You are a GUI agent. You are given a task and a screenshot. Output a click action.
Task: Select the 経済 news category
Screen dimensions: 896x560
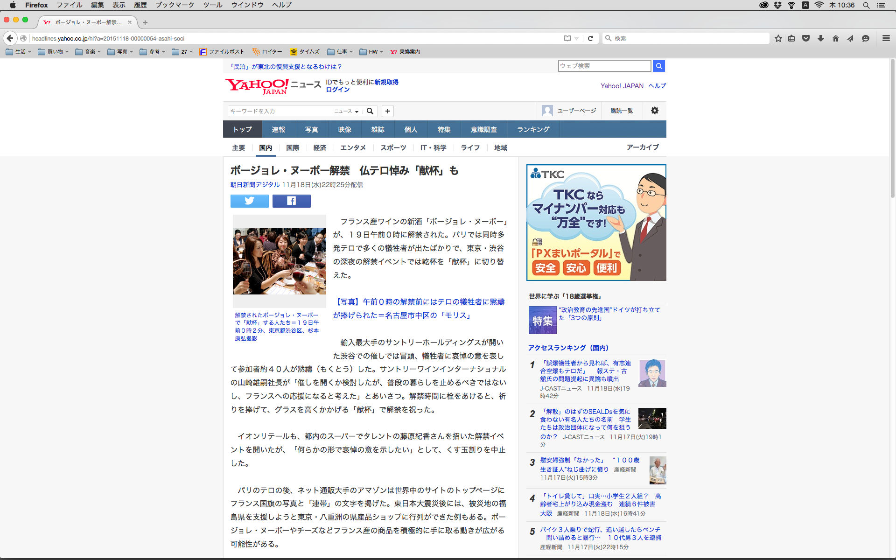(x=320, y=147)
